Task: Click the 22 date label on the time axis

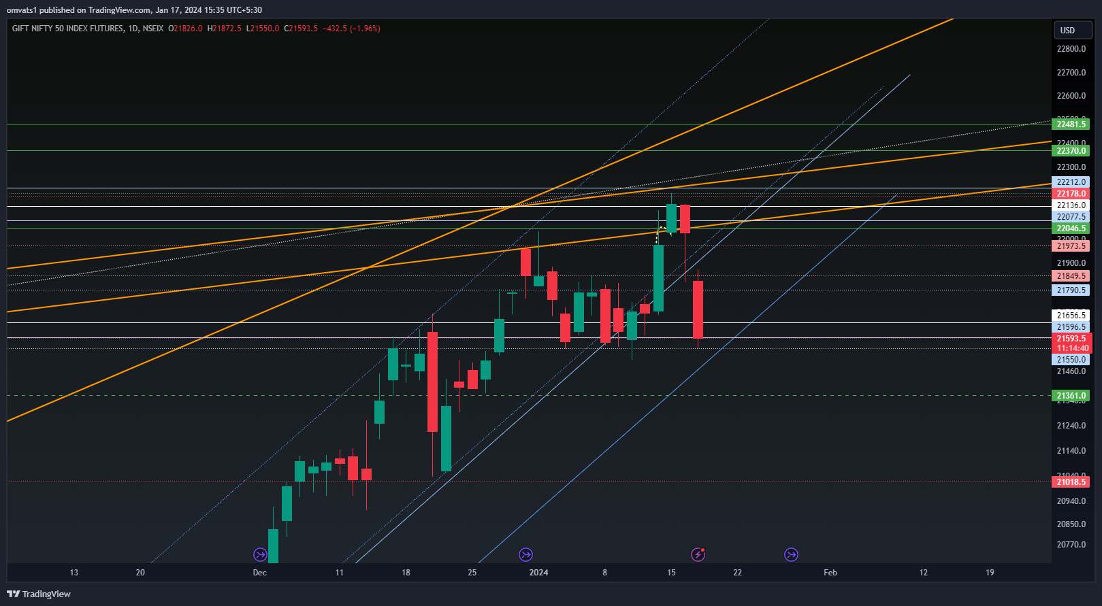Action: click(x=738, y=573)
